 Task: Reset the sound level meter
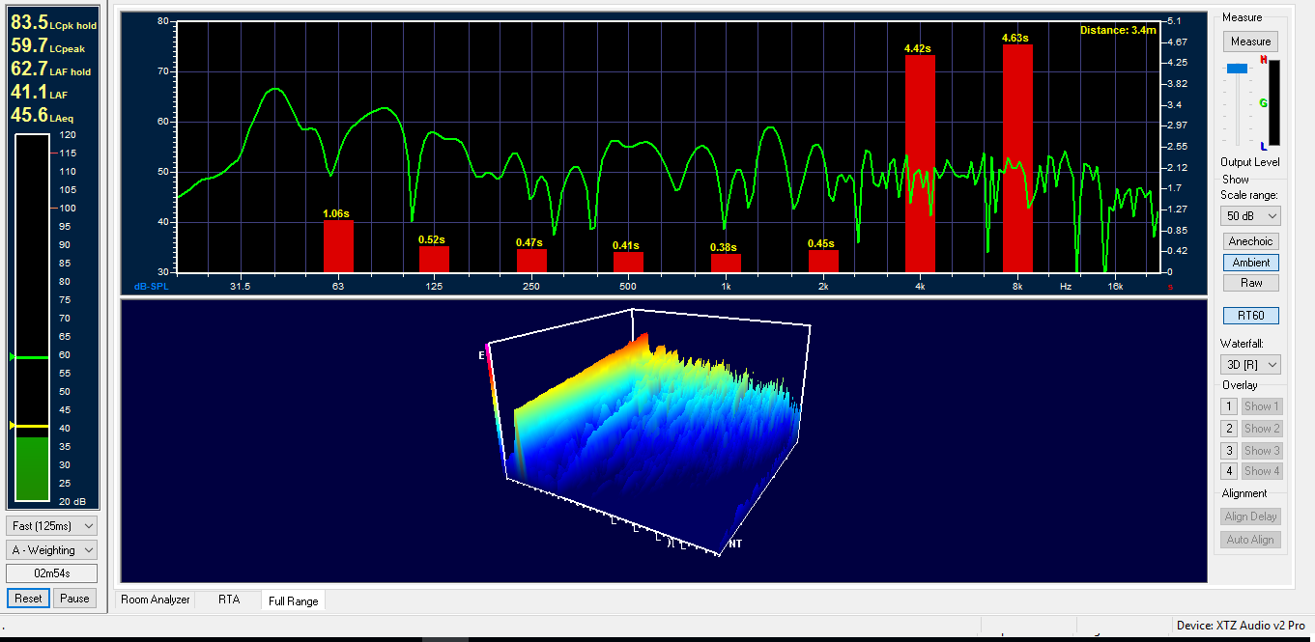pos(28,599)
